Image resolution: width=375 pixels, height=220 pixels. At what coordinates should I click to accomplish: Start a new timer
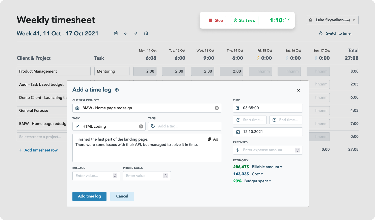(245, 20)
